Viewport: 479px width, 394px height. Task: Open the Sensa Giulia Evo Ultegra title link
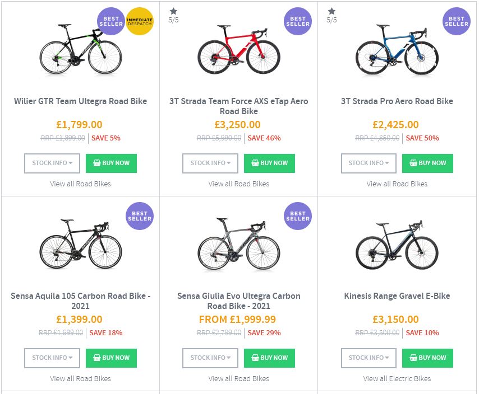tap(239, 301)
